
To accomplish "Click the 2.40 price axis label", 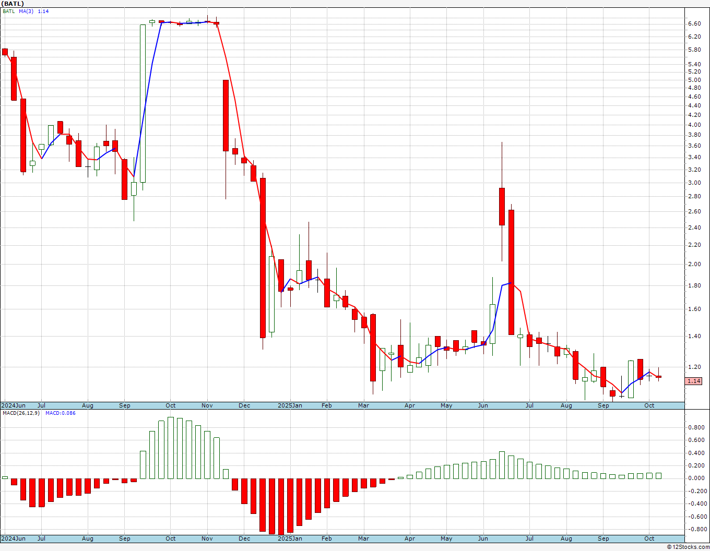I will [x=694, y=227].
